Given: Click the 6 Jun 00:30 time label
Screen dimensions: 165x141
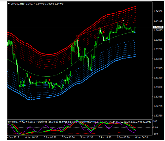Looking at the screenshot, I should (x=123, y=137).
